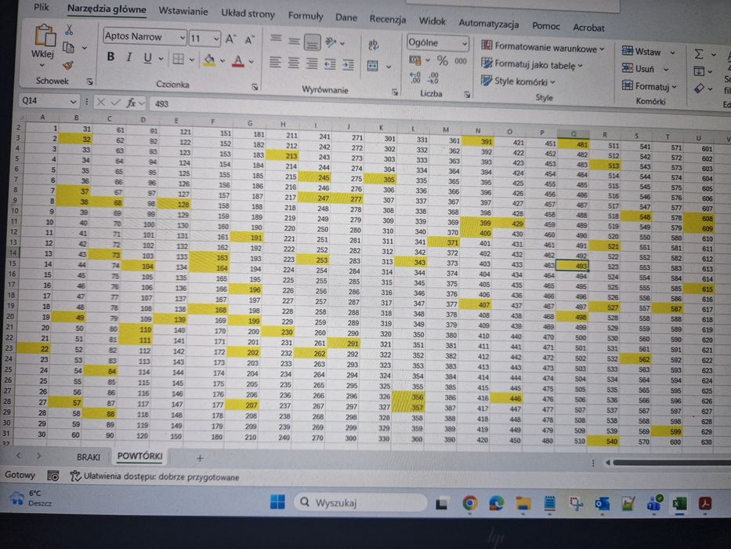Click the Clear eraser icon
The image size is (731, 549).
[699, 88]
